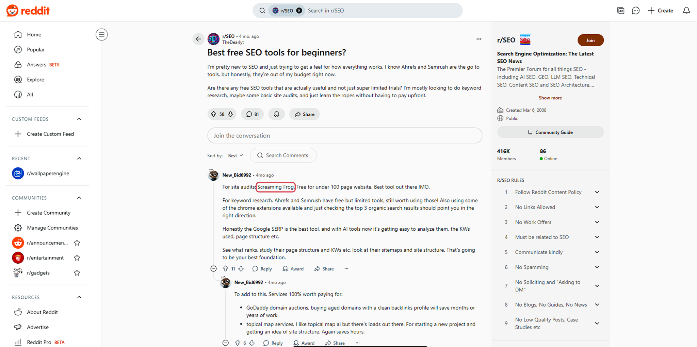The height and width of the screenshot is (347, 697).
Task: Expand rule 9 No Low Quality Posts
Action: pyautogui.click(x=597, y=323)
